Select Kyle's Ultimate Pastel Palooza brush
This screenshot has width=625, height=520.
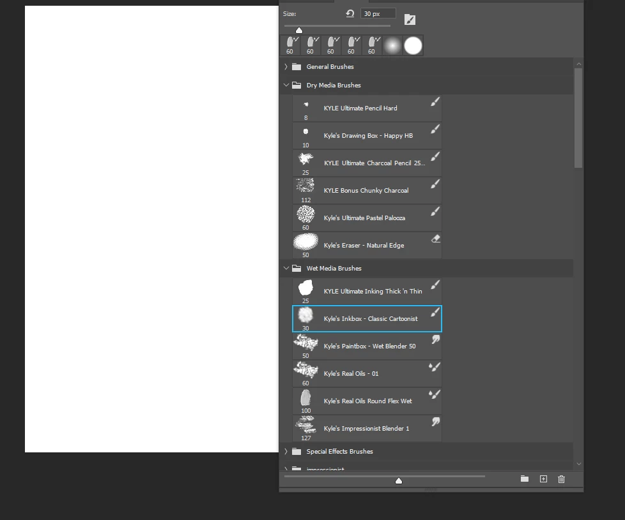[x=367, y=218]
